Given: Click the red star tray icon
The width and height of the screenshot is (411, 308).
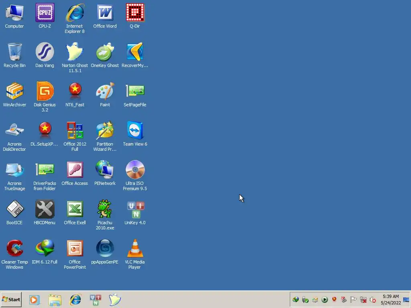Looking at the screenshot, I should (334, 299).
